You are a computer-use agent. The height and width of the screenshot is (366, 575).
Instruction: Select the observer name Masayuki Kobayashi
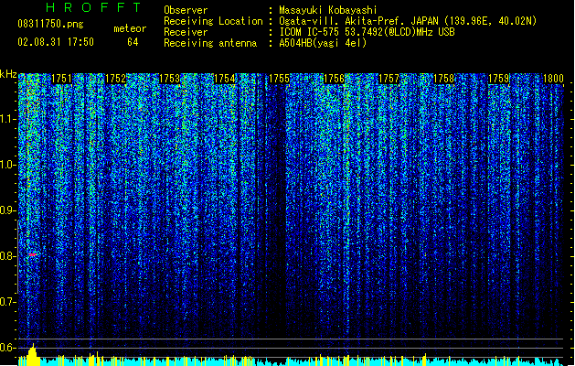(328, 10)
